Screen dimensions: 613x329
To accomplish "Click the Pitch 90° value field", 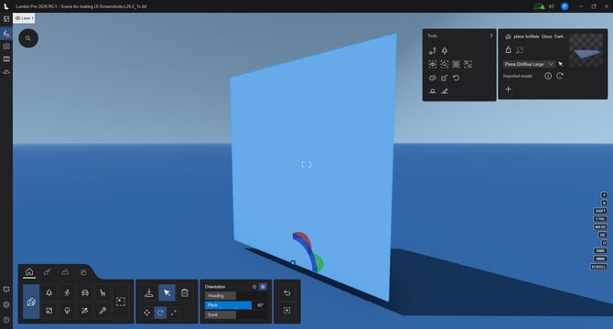I will tap(261, 305).
